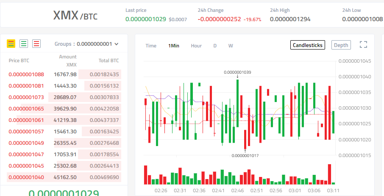Screen dimensions: 384x196
Task: Switch chart to Time view
Action: pyautogui.click(x=151, y=46)
